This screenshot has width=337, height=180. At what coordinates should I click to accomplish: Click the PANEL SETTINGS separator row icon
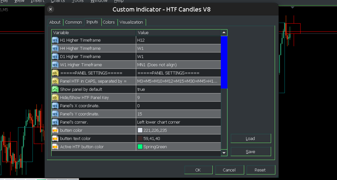(x=55, y=73)
